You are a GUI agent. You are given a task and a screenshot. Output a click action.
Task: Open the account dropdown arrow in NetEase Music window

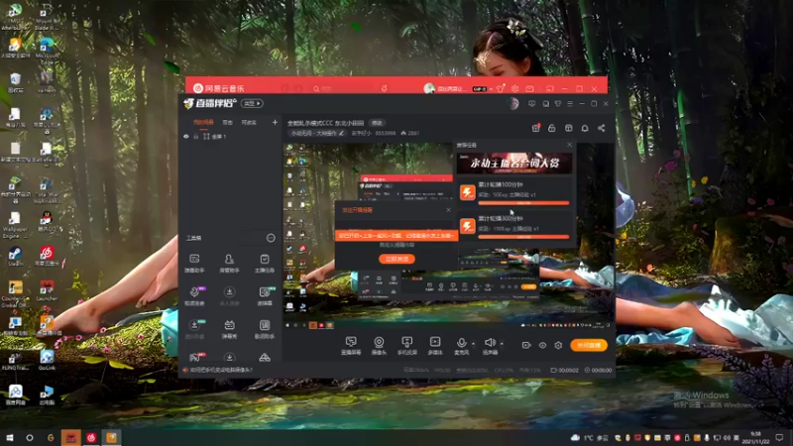coord(491,89)
